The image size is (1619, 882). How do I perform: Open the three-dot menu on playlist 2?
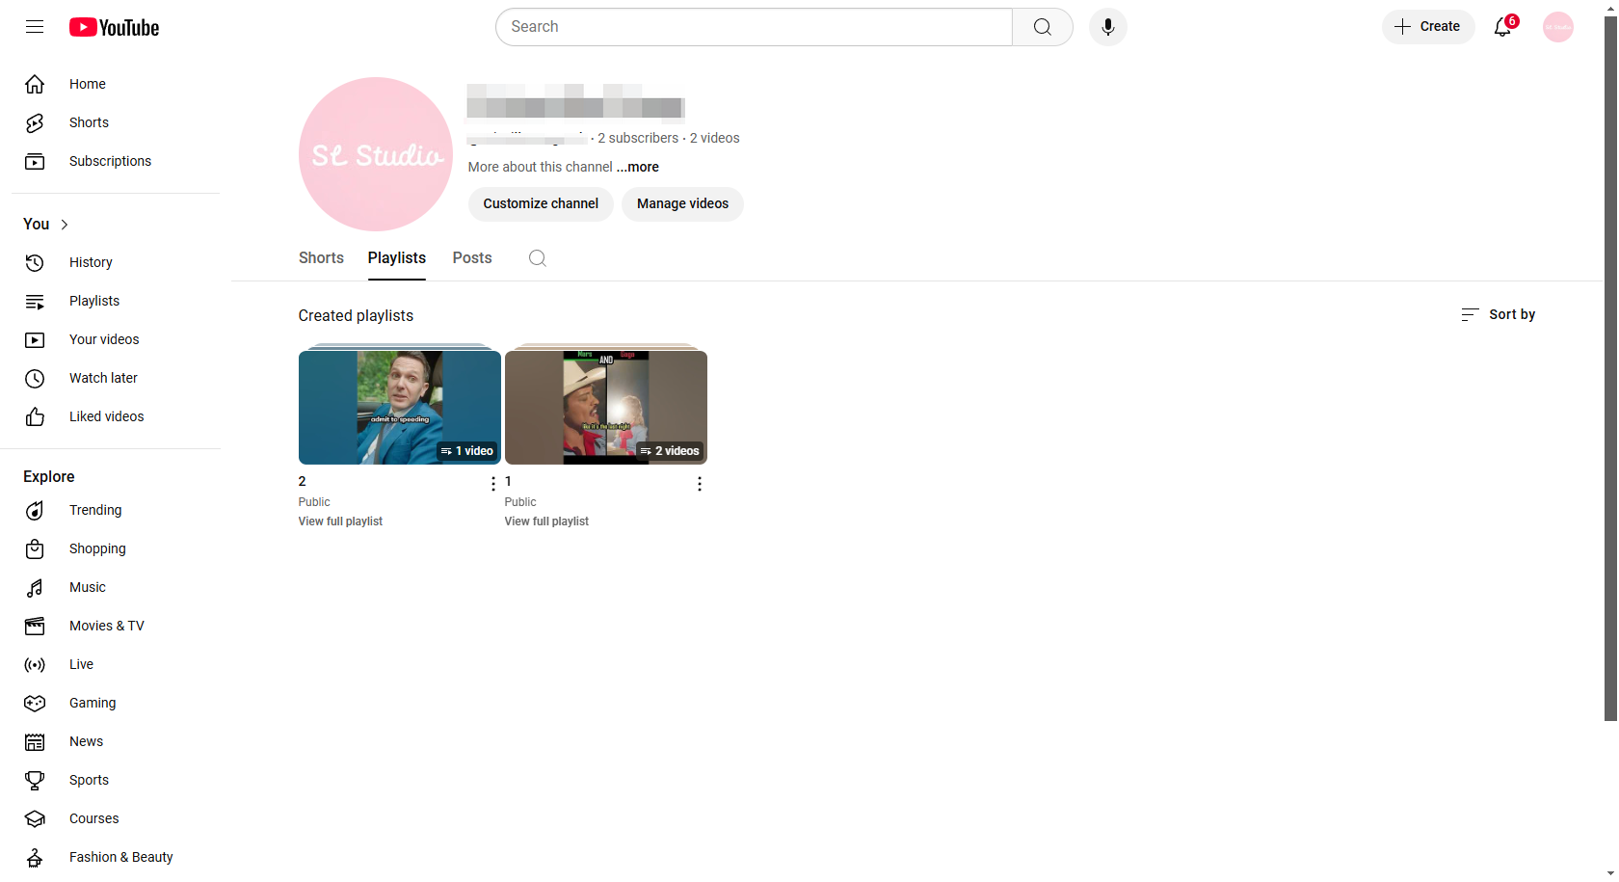pyautogui.click(x=493, y=483)
